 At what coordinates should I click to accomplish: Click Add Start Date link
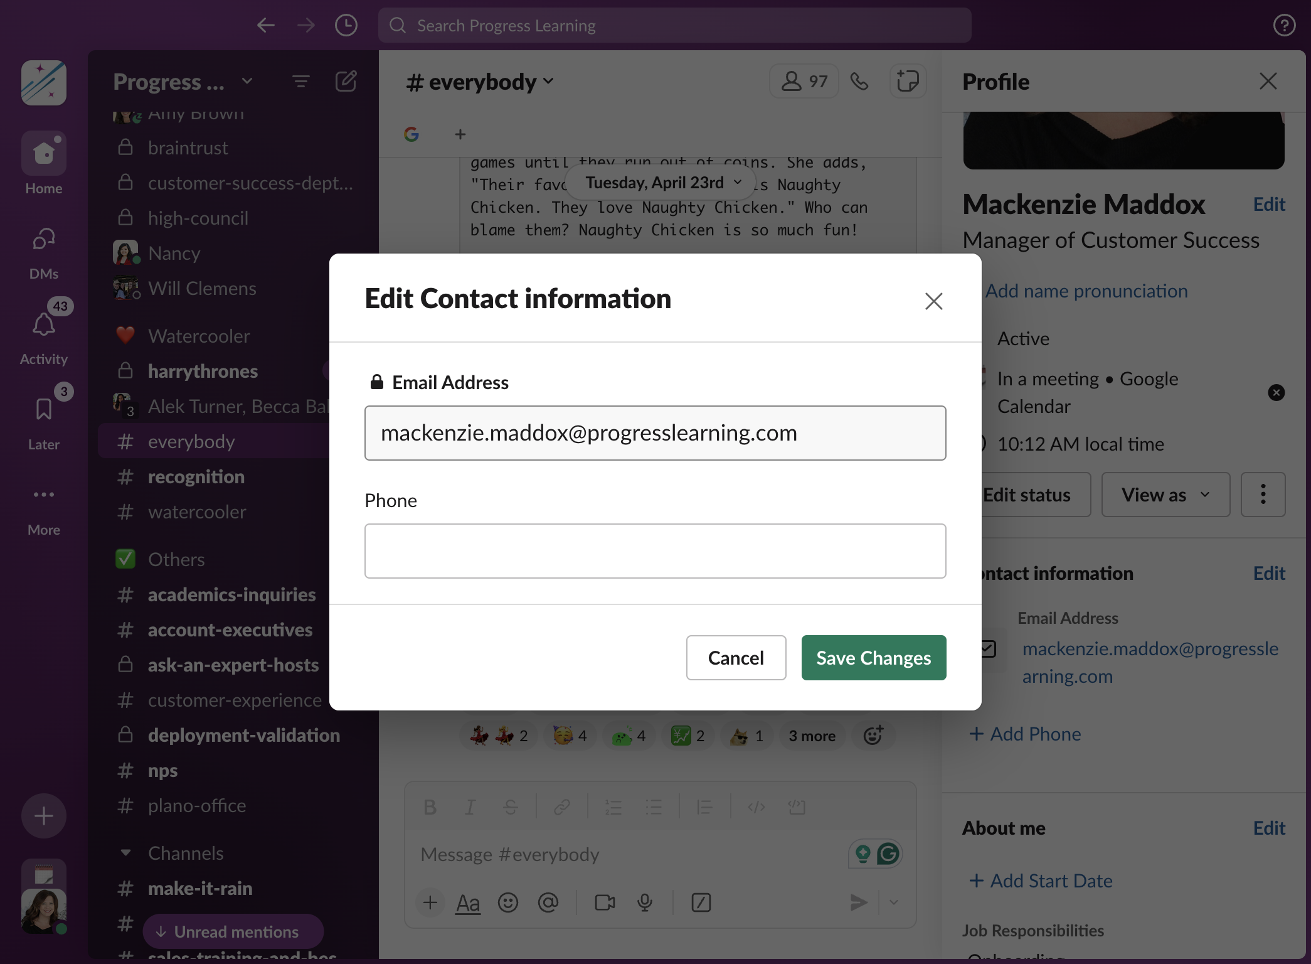tap(1041, 881)
